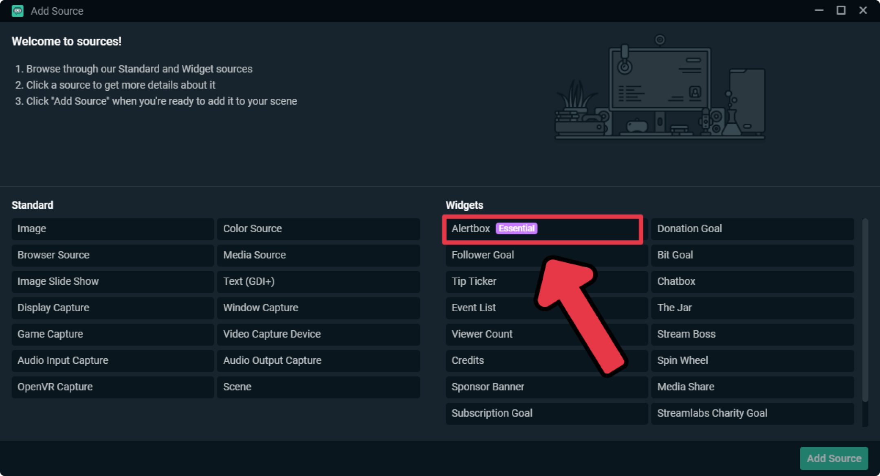Select the Media Share widget
This screenshot has width=880, height=476.
click(751, 387)
